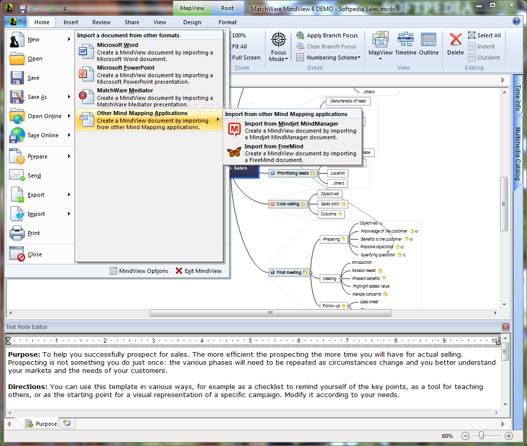Click note icon on Sales pitch branch
This screenshot has height=446, width=527.
coord(343,204)
